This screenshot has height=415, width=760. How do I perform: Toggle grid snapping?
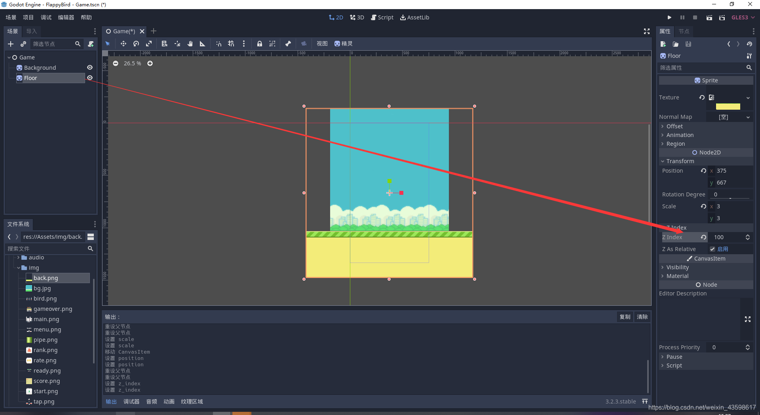coord(231,44)
